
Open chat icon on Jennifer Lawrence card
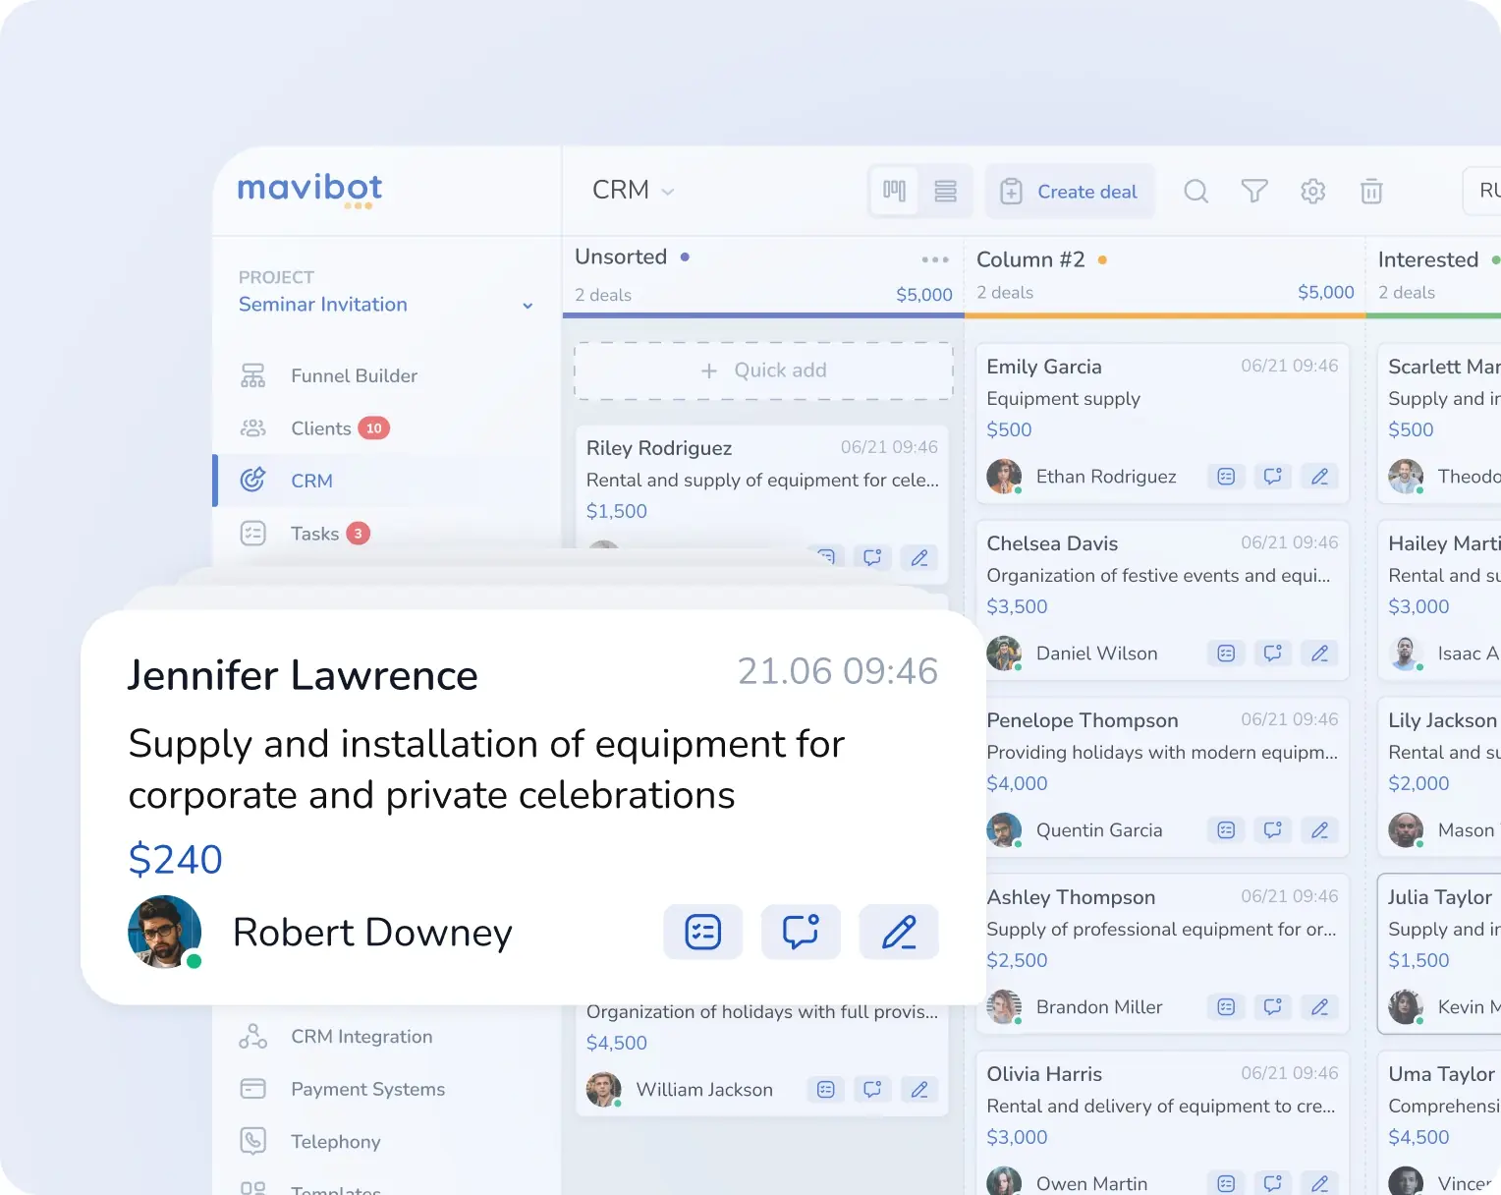point(801,932)
